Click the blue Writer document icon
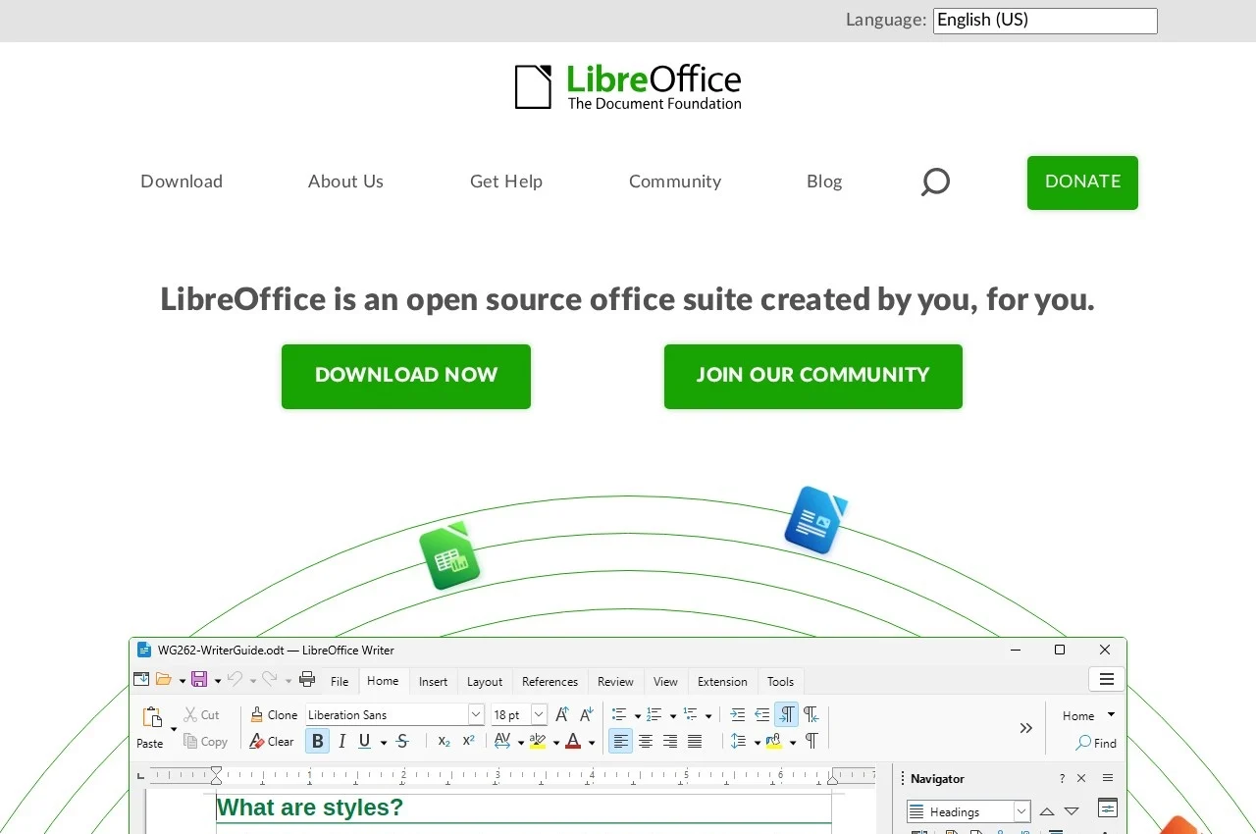1256x834 pixels. coord(815,520)
